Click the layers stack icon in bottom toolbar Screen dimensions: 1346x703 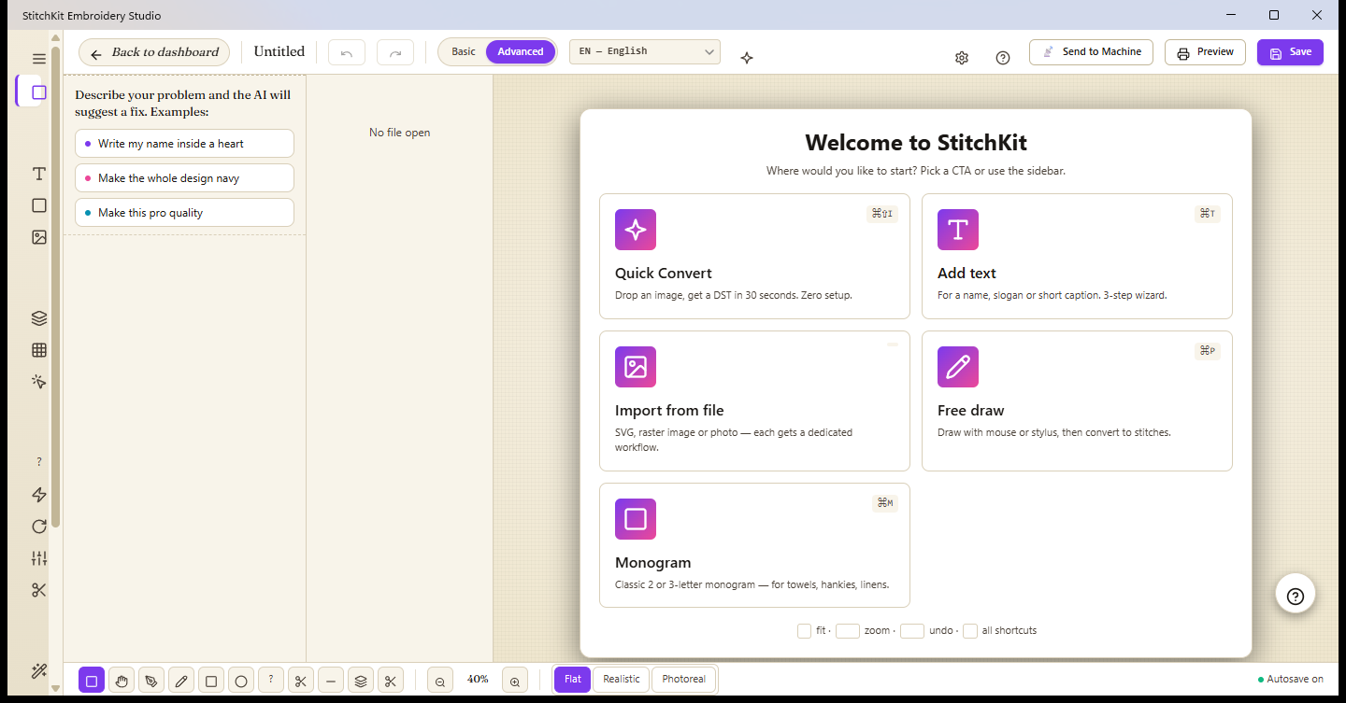point(361,681)
